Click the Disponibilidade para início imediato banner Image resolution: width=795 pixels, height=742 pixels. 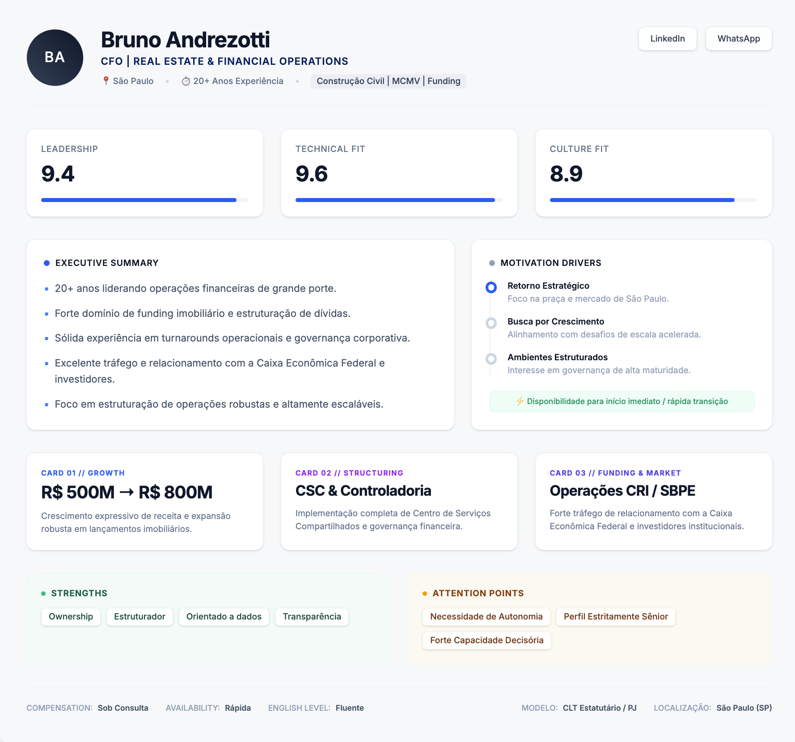(622, 401)
